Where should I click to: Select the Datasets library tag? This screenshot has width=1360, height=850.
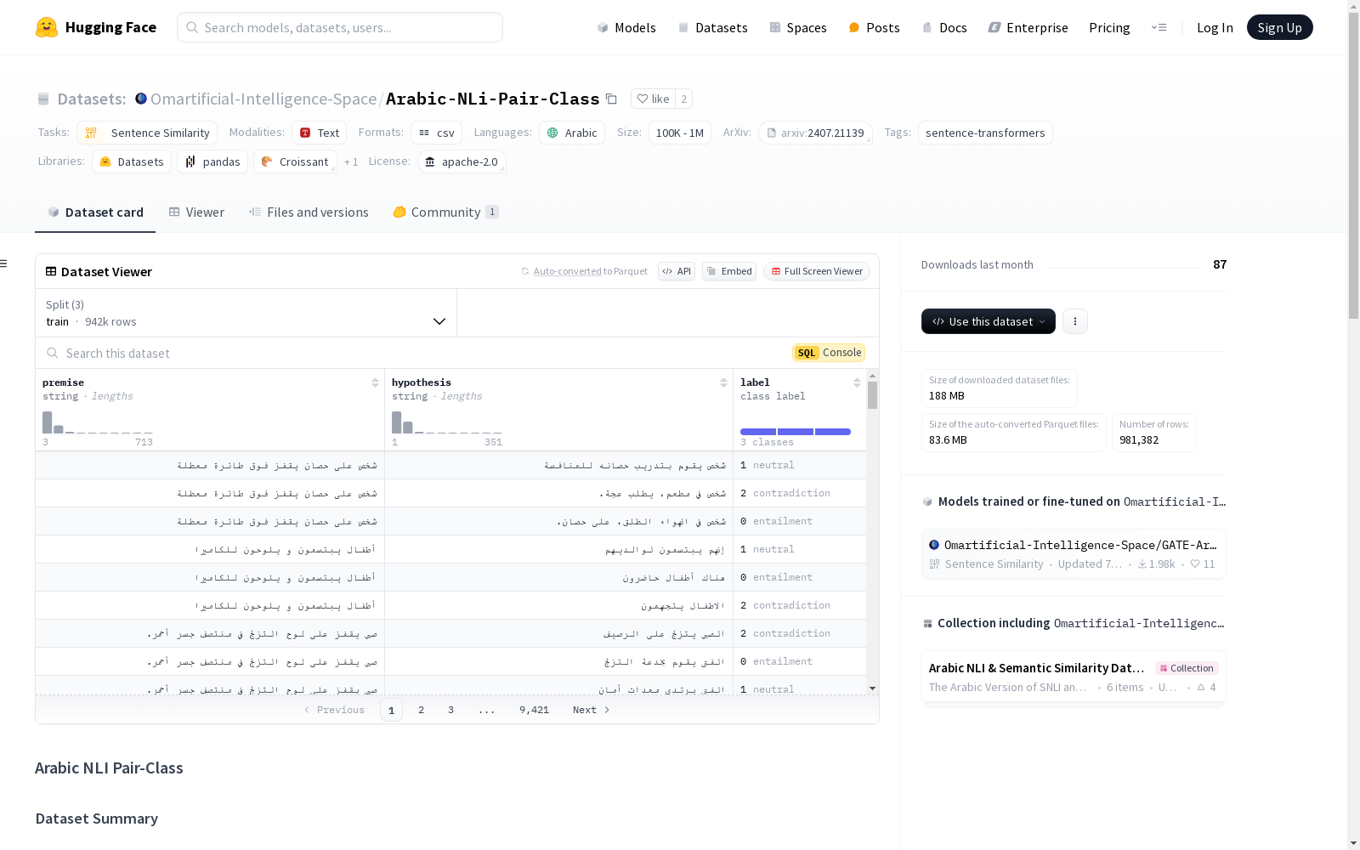click(x=132, y=161)
